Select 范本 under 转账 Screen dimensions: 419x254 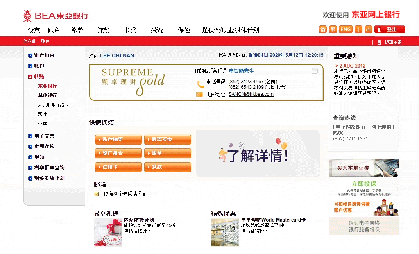pos(42,123)
